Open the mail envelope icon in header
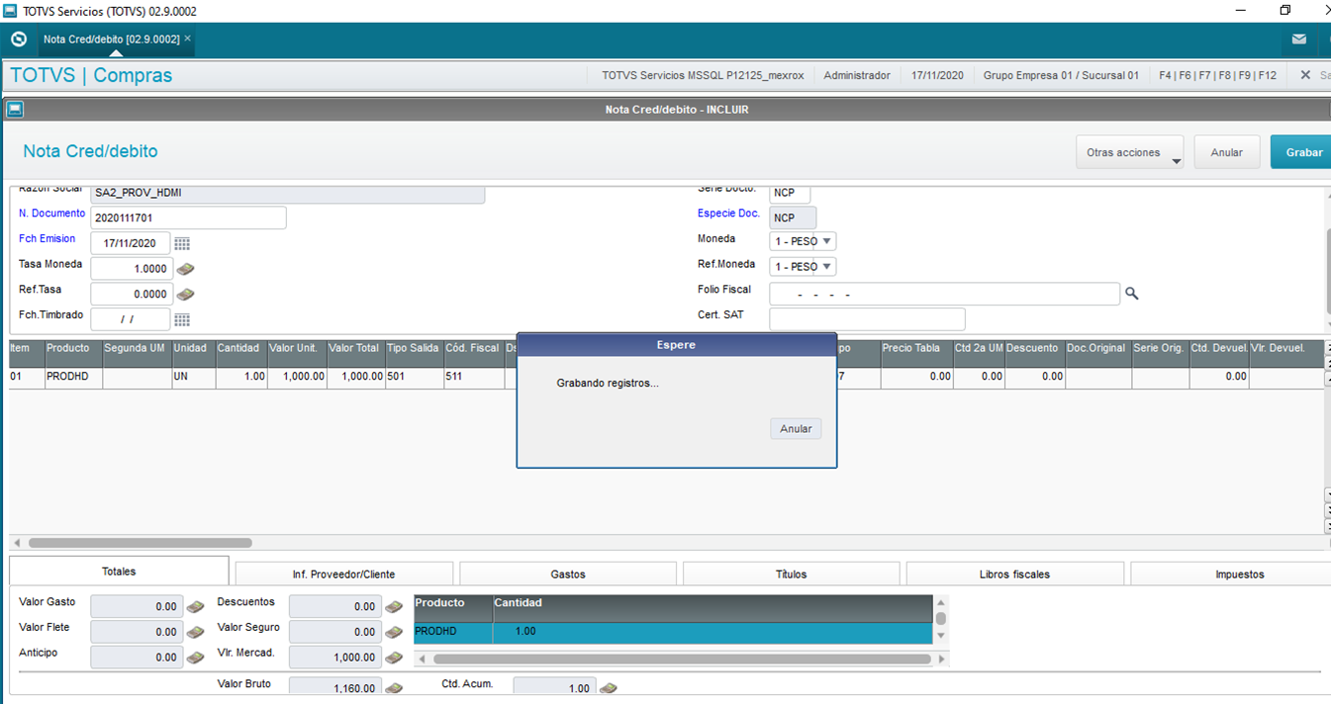Image resolution: width=1331 pixels, height=704 pixels. click(1299, 40)
